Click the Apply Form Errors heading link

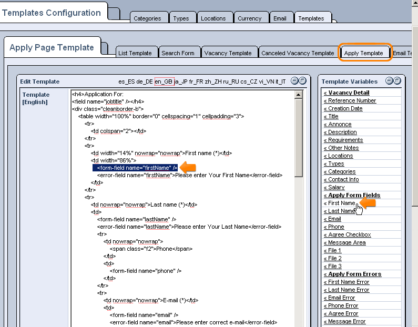click(352, 274)
